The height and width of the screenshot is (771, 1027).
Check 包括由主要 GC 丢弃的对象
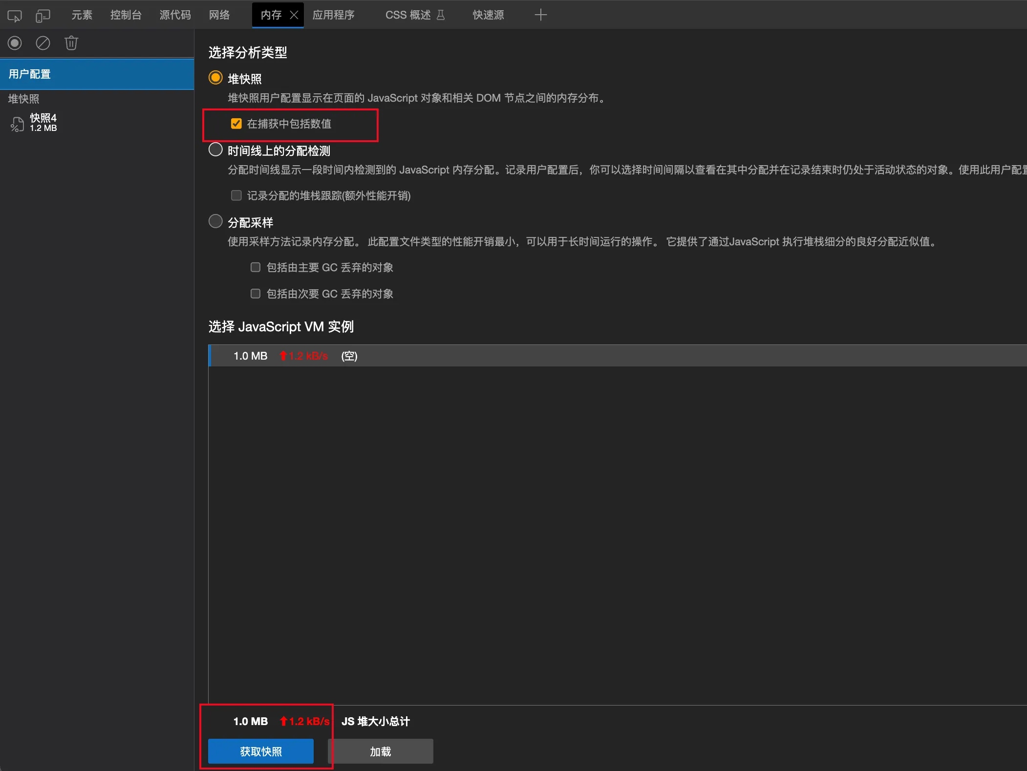point(256,267)
